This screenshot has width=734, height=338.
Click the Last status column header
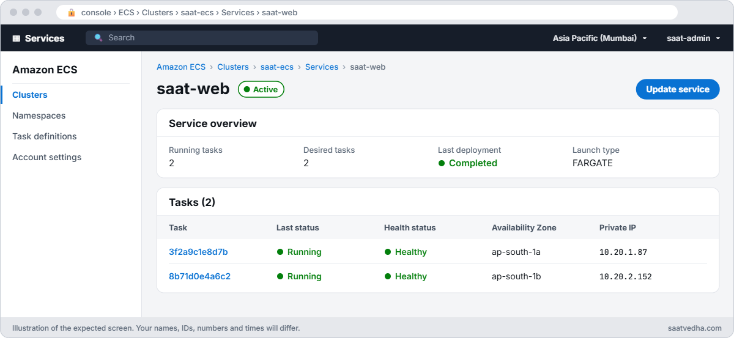[298, 227]
